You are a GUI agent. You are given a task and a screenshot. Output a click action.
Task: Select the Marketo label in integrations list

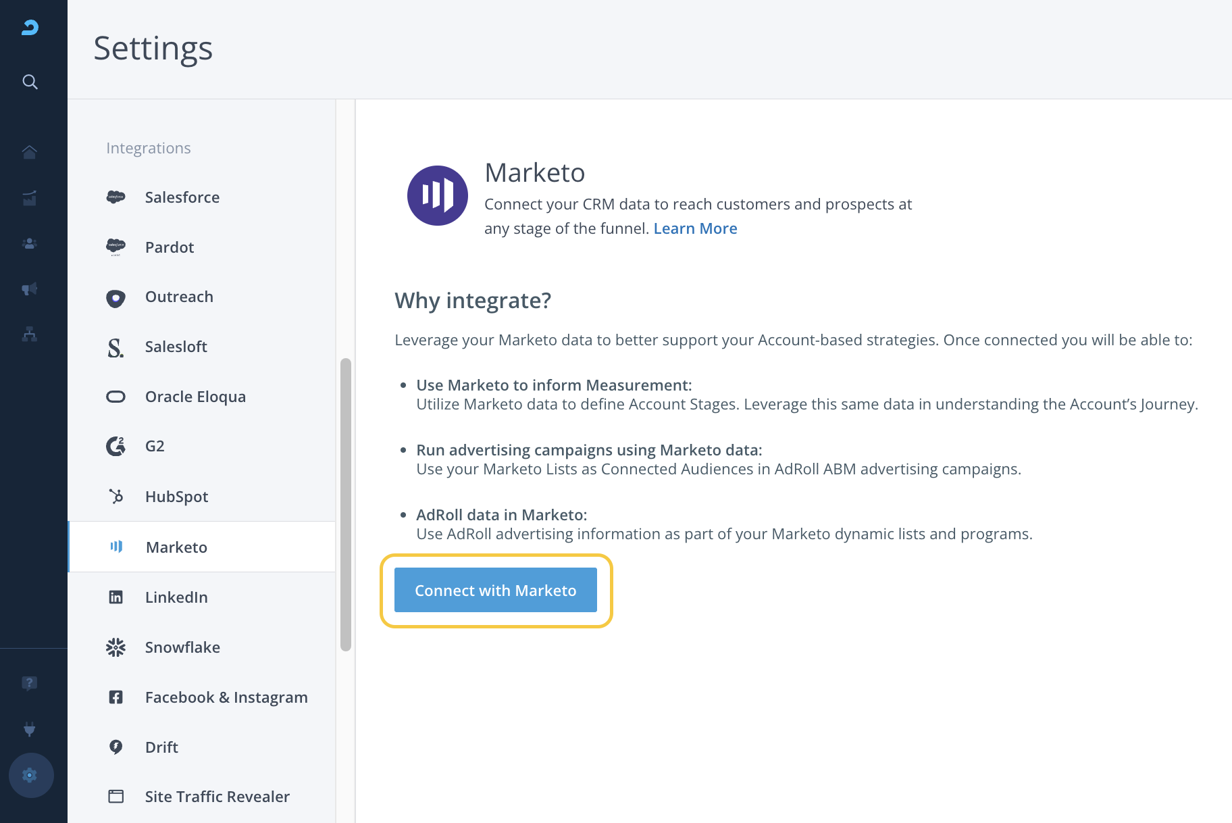[176, 547]
